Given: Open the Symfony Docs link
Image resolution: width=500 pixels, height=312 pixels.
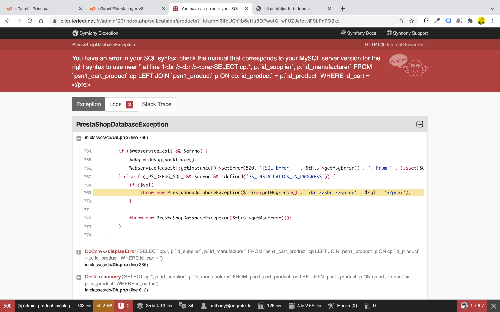Looking at the screenshot, I should (x=359, y=33).
